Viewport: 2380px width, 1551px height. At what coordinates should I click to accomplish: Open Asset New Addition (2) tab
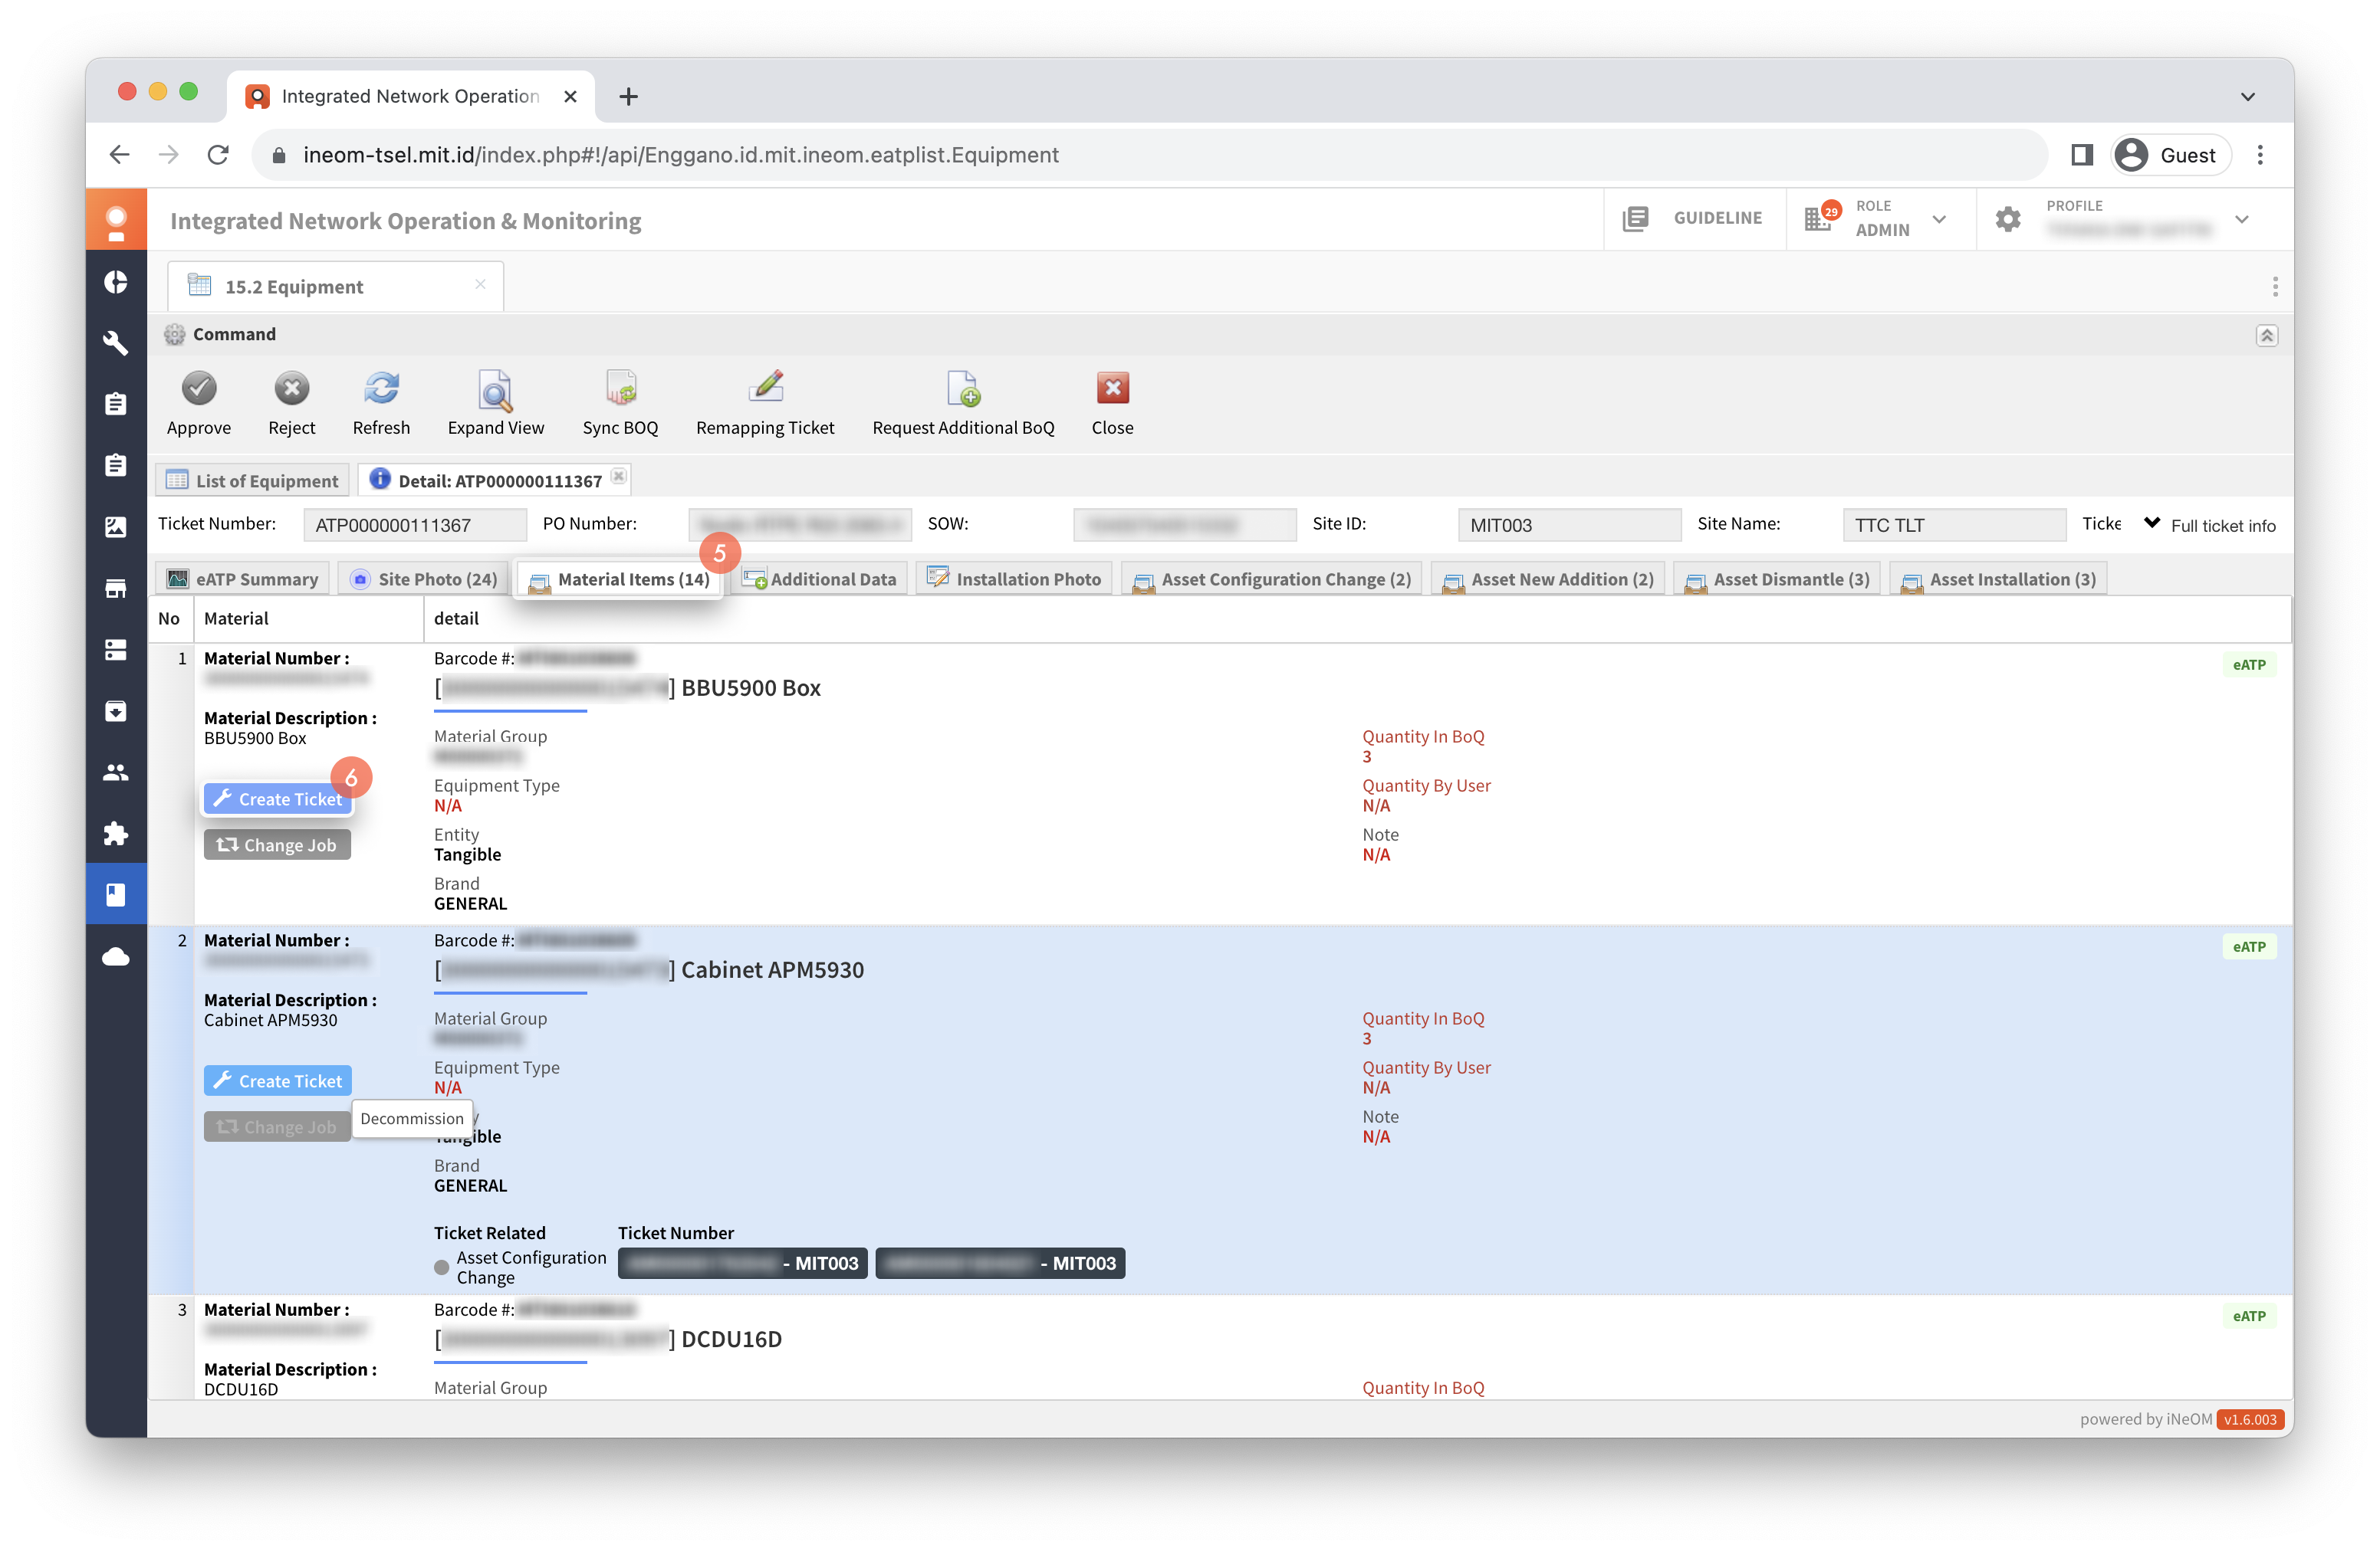[x=1548, y=579]
